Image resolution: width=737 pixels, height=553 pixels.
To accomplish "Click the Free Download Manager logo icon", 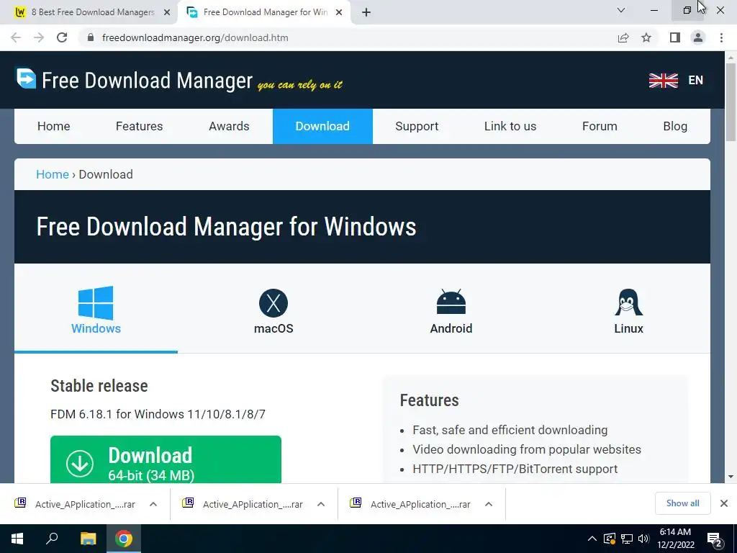I will pos(26,78).
